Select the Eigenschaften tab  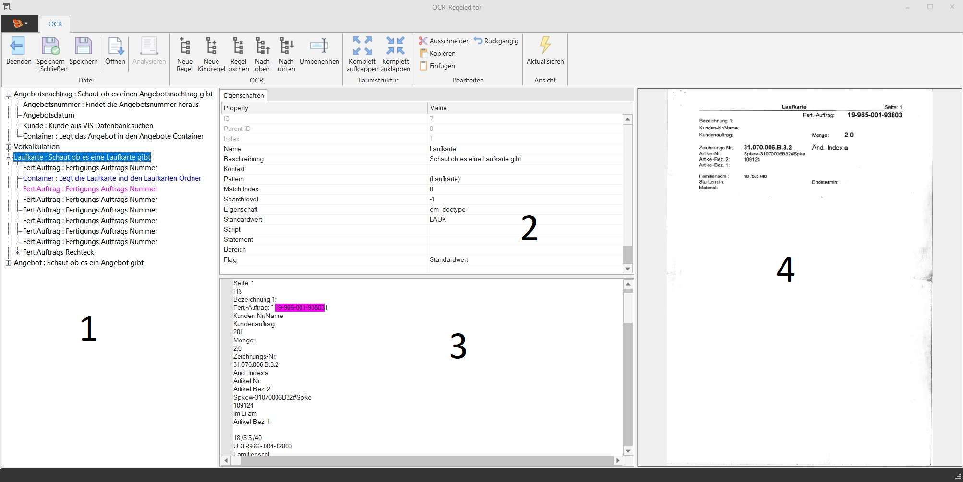click(243, 95)
